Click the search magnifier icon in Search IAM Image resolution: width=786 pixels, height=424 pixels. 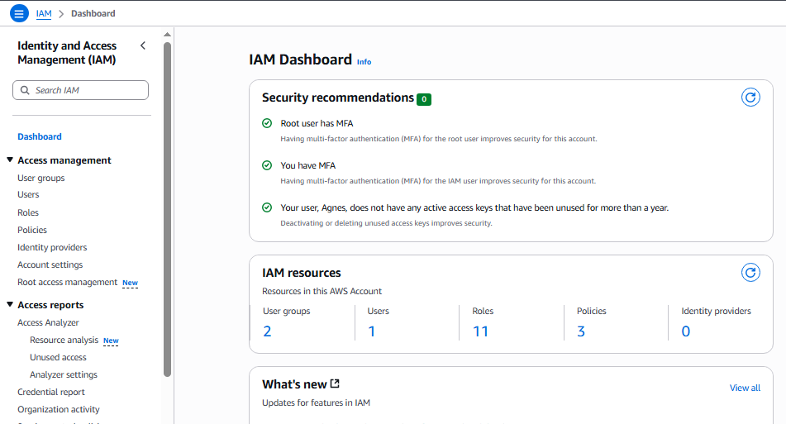click(x=25, y=90)
